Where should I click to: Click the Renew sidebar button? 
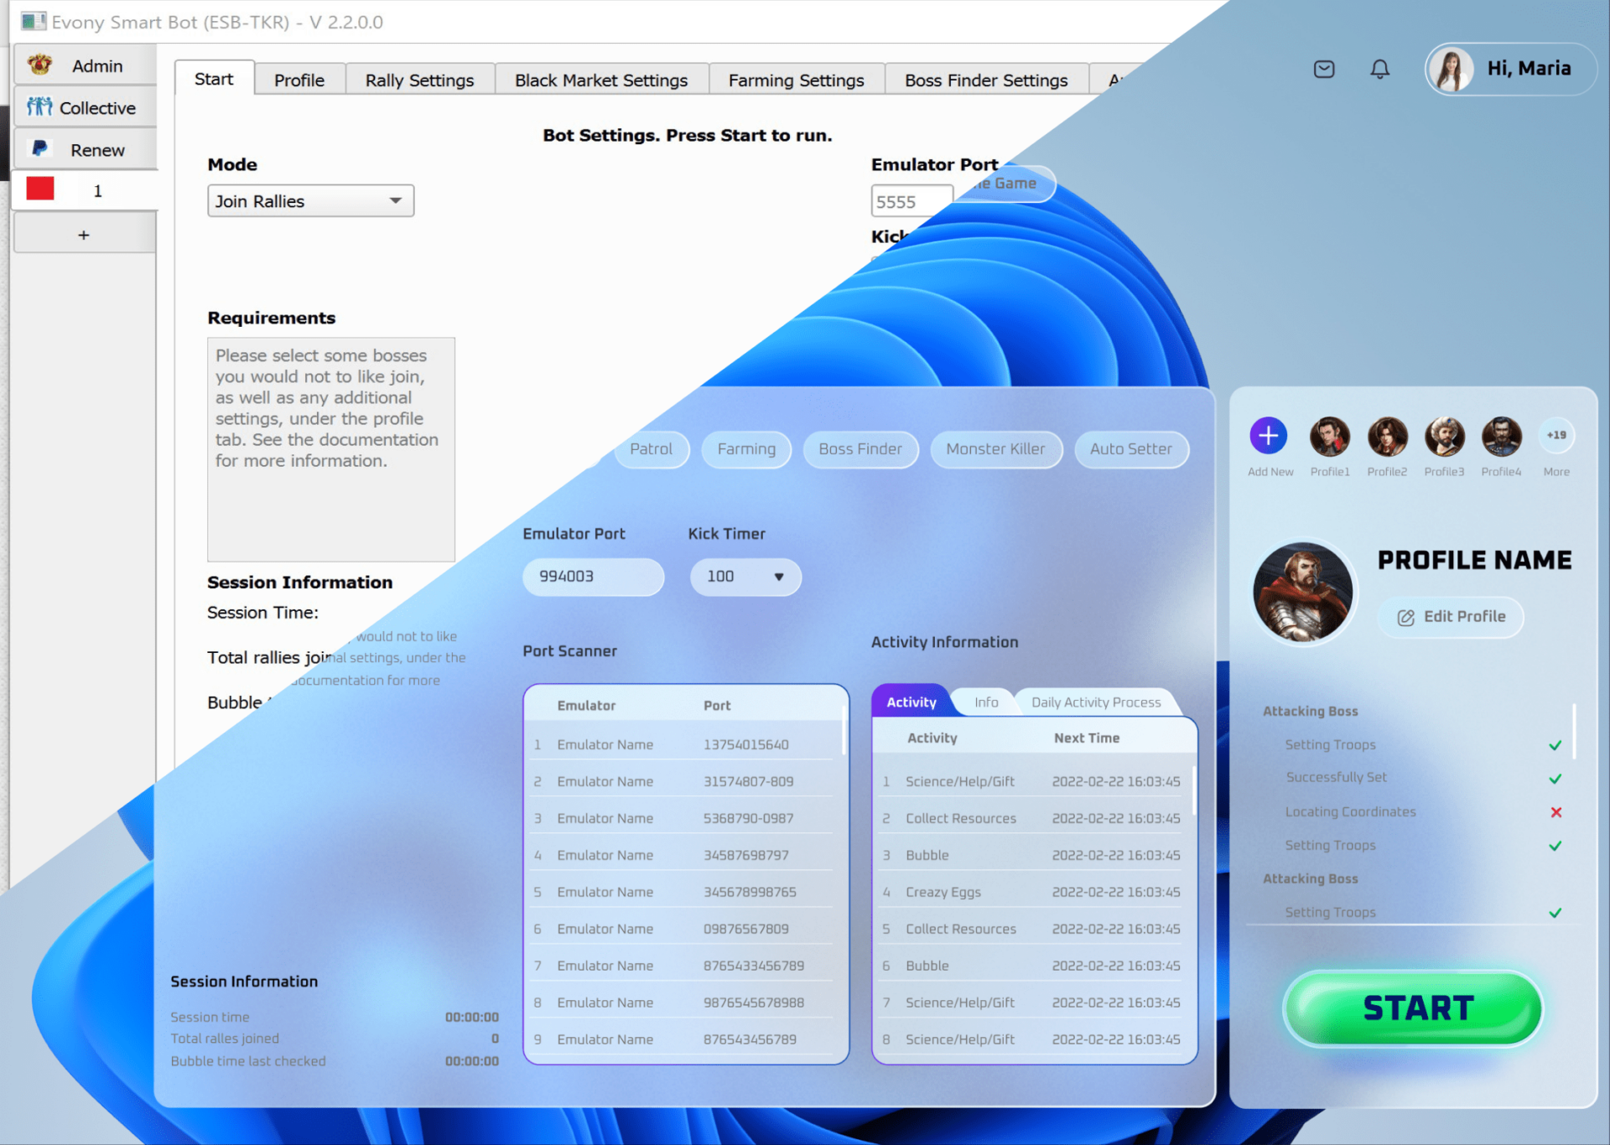(85, 148)
